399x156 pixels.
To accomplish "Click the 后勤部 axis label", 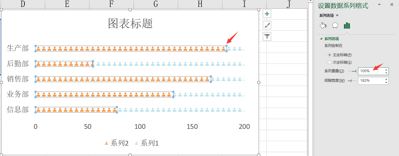I will [x=18, y=64].
